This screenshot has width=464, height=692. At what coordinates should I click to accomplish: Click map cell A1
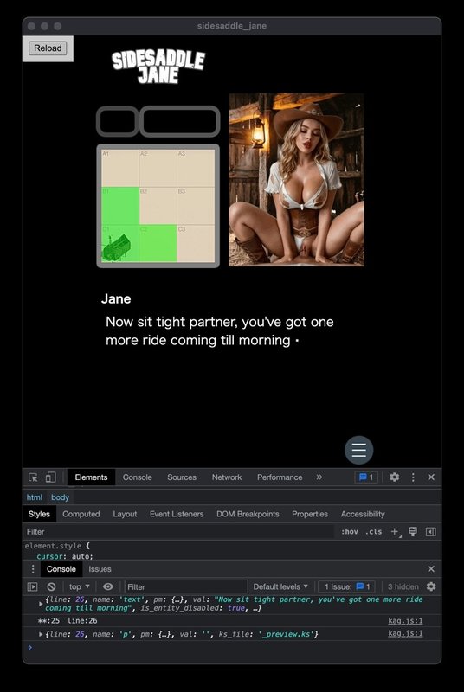(x=120, y=168)
